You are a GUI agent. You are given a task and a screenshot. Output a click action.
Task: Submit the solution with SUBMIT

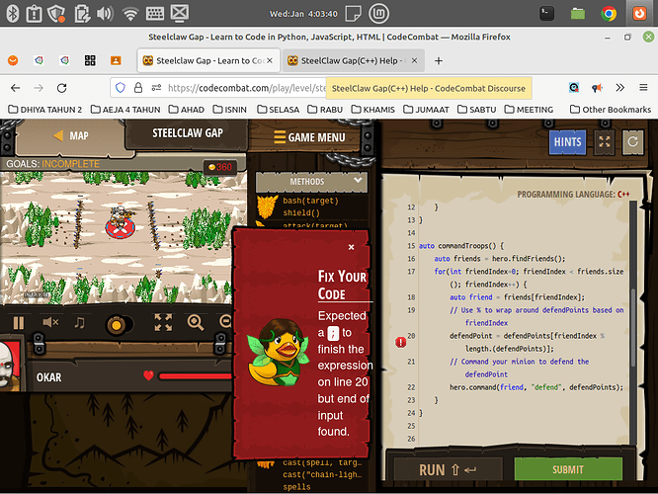pos(568,469)
